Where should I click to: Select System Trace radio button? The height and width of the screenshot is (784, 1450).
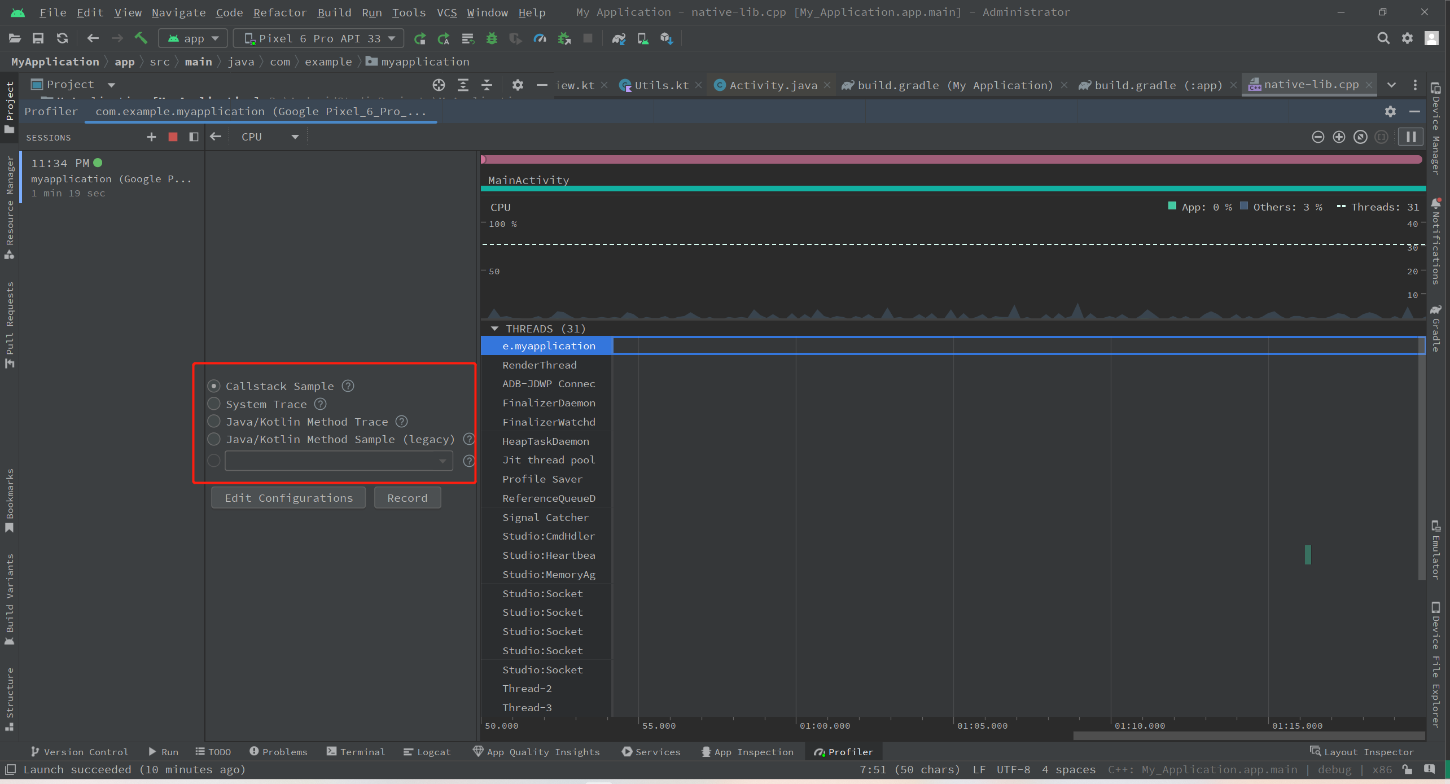(214, 404)
